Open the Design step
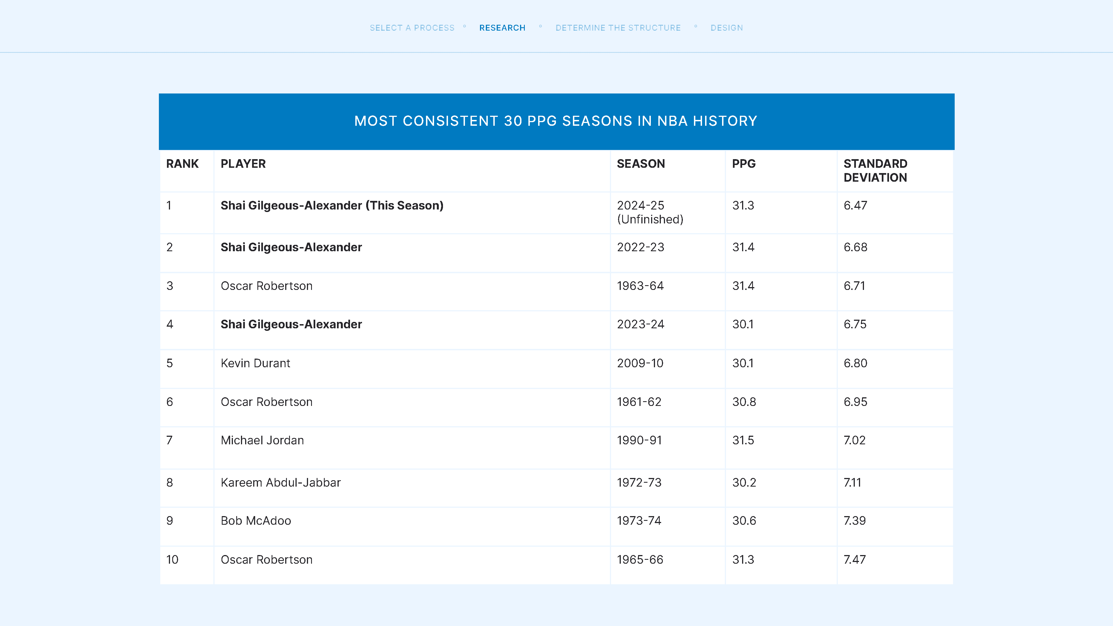 pyautogui.click(x=726, y=28)
